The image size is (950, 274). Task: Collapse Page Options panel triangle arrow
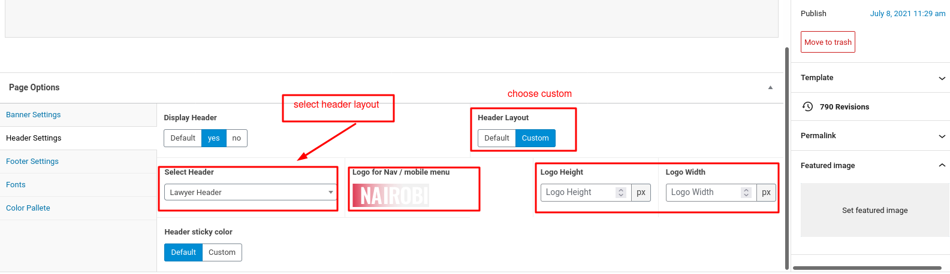coord(770,87)
